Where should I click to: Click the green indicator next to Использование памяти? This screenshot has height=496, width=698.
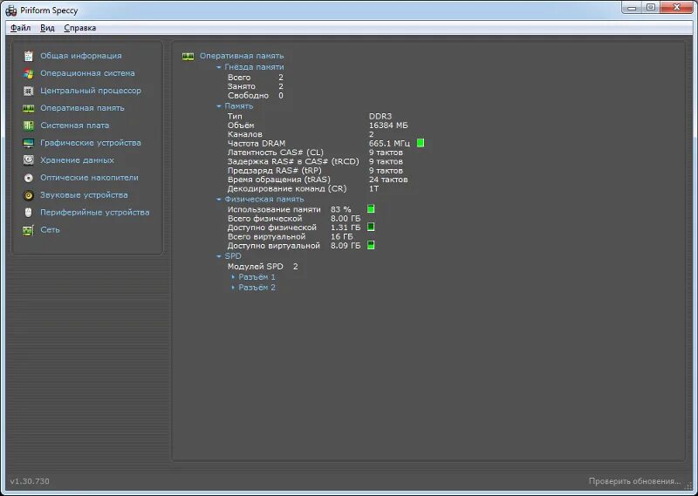coord(371,208)
